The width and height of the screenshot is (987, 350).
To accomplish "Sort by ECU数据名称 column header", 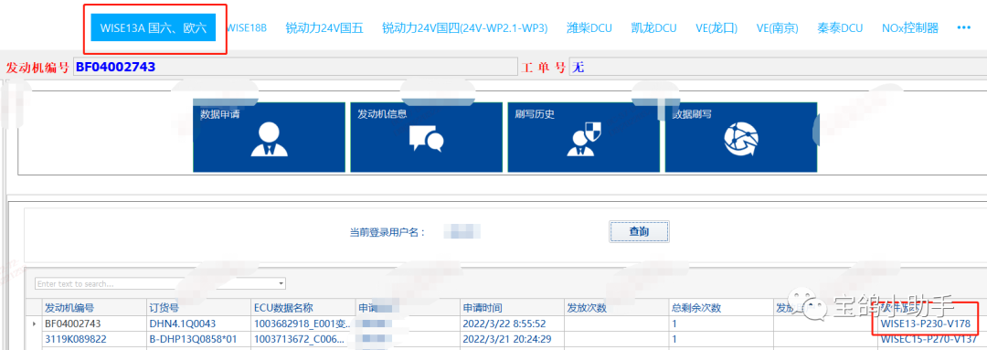I will (303, 308).
